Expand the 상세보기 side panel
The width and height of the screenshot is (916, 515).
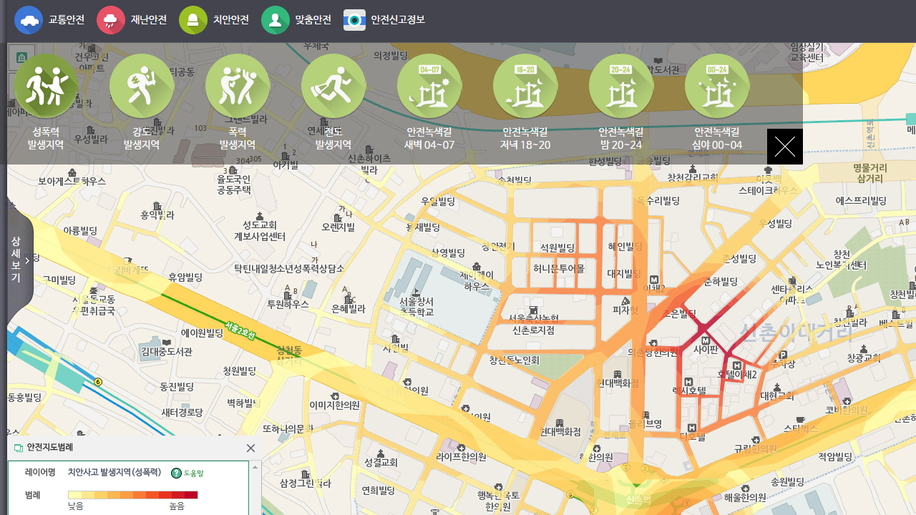[x=19, y=260]
